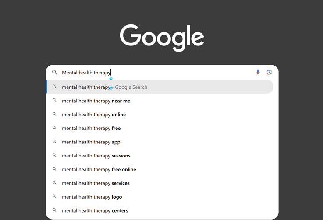Pick suggestion 'mental health therapy services'
The height and width of the screenshot is (220, 323).
tap(160, 183)
